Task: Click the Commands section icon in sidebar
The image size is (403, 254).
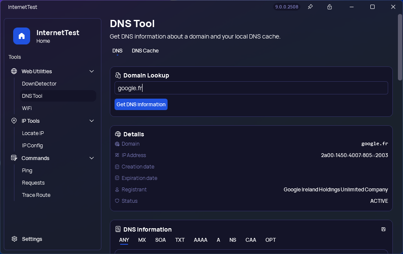Action: (14, 158)
